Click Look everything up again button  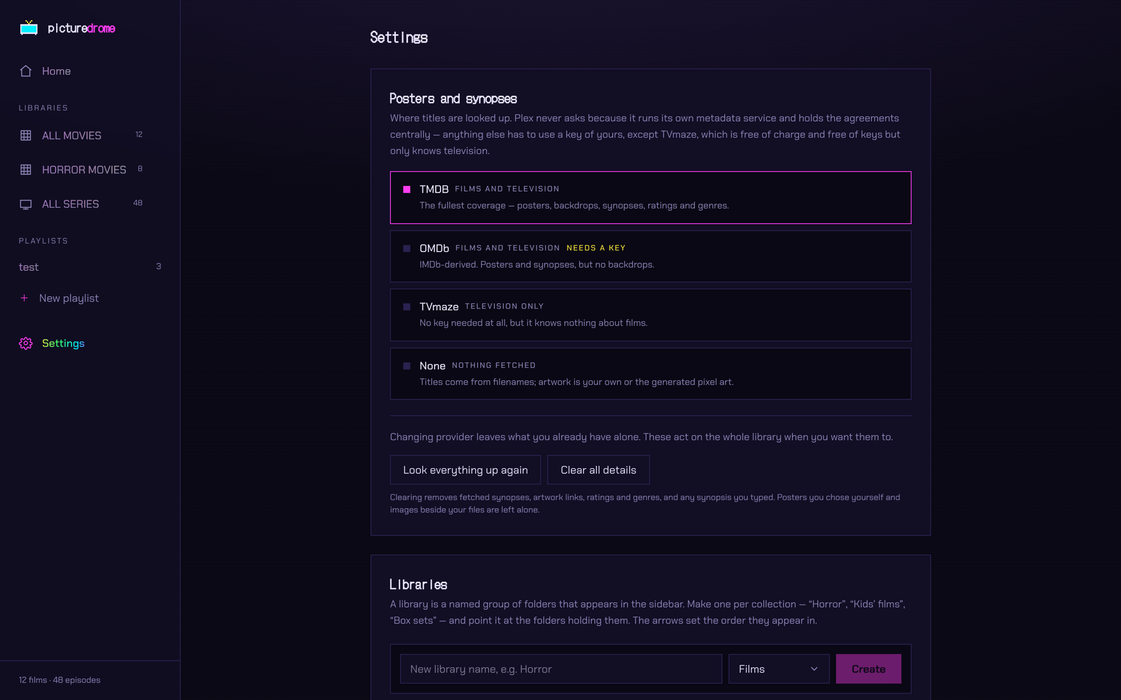(465, 470)
